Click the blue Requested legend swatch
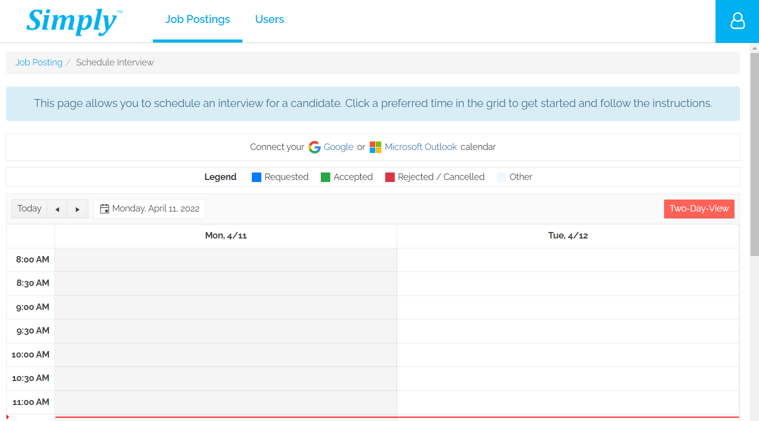 [x=256, y=177]
